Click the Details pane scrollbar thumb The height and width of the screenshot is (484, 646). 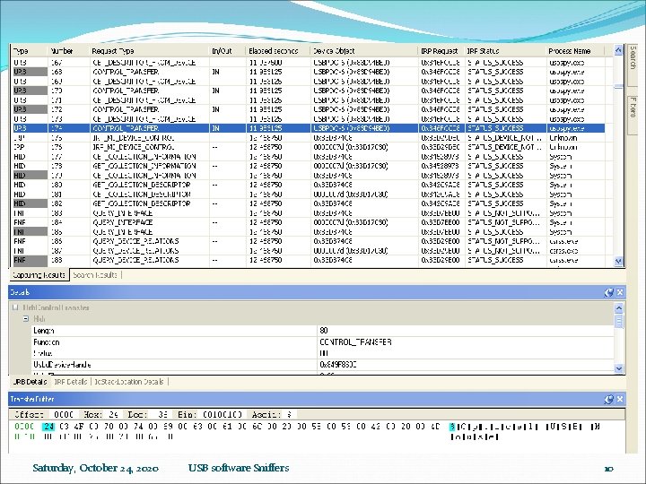[618, 322]
